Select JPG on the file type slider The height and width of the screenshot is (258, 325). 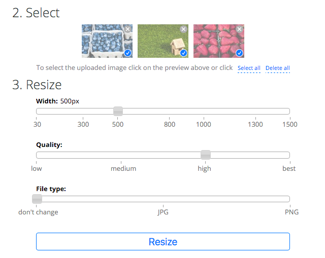click(163, 199)
